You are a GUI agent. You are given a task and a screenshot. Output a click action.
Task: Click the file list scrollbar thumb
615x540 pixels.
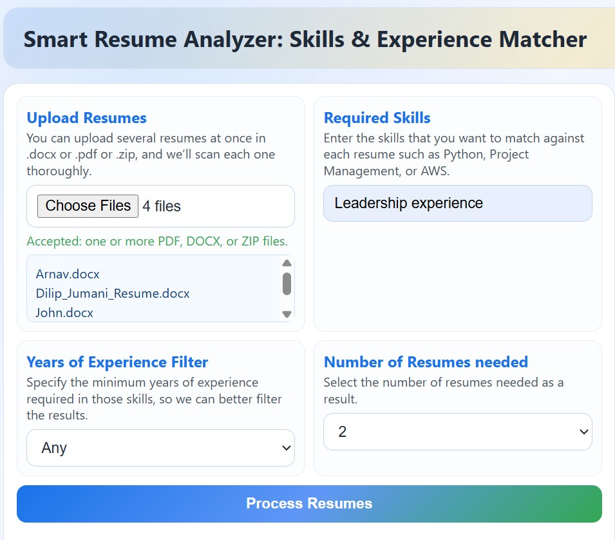pos(286,282)
